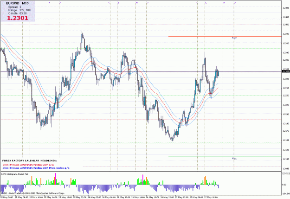Select the Candle 03:28 countdown text
The image size is (290, 199).
(x=17, y=13)
